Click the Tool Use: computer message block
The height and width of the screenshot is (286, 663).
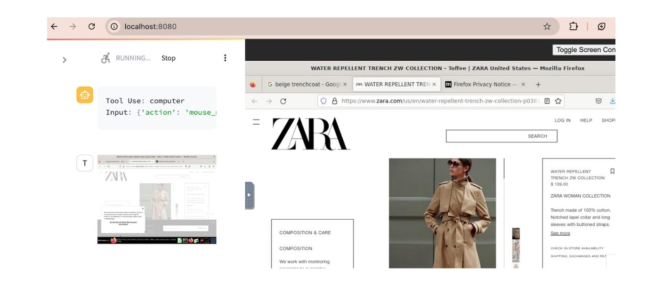(157, 108)
